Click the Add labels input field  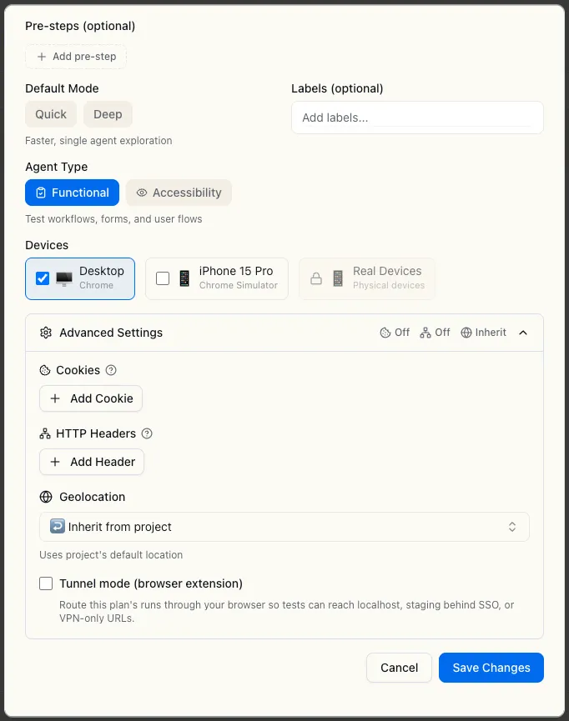pos(416,118)
